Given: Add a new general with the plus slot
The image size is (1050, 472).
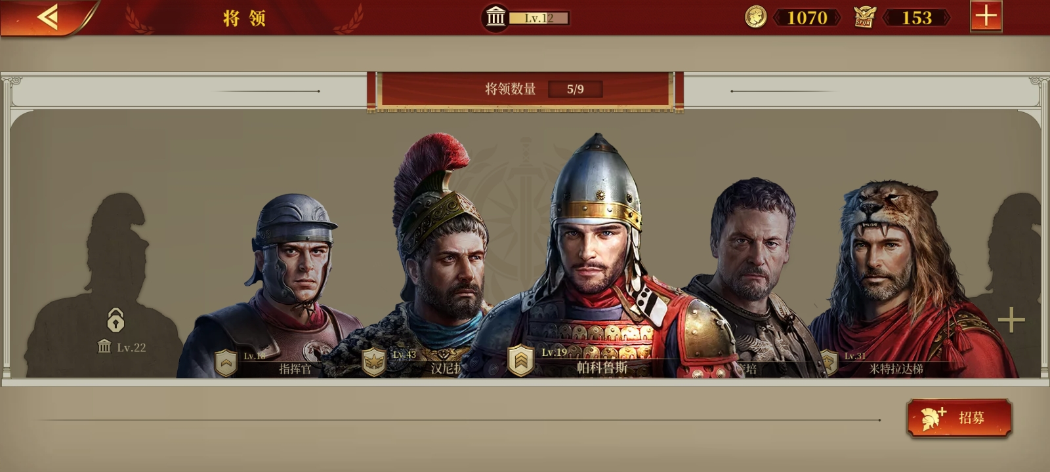Looking at the screenshot, I should point(1011,320).
